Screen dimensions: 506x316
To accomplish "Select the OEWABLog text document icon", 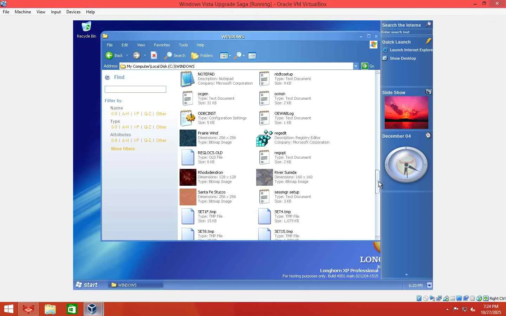I will 264,118.
